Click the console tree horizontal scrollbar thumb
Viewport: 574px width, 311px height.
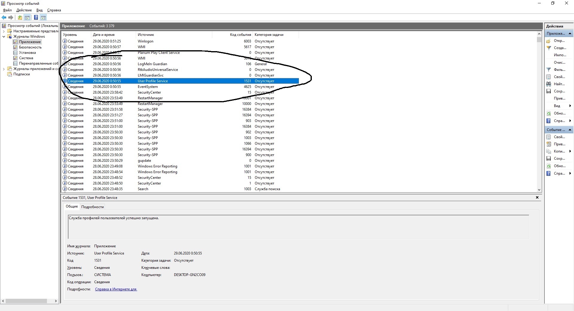pyautogui.click(x=26, y=301)
